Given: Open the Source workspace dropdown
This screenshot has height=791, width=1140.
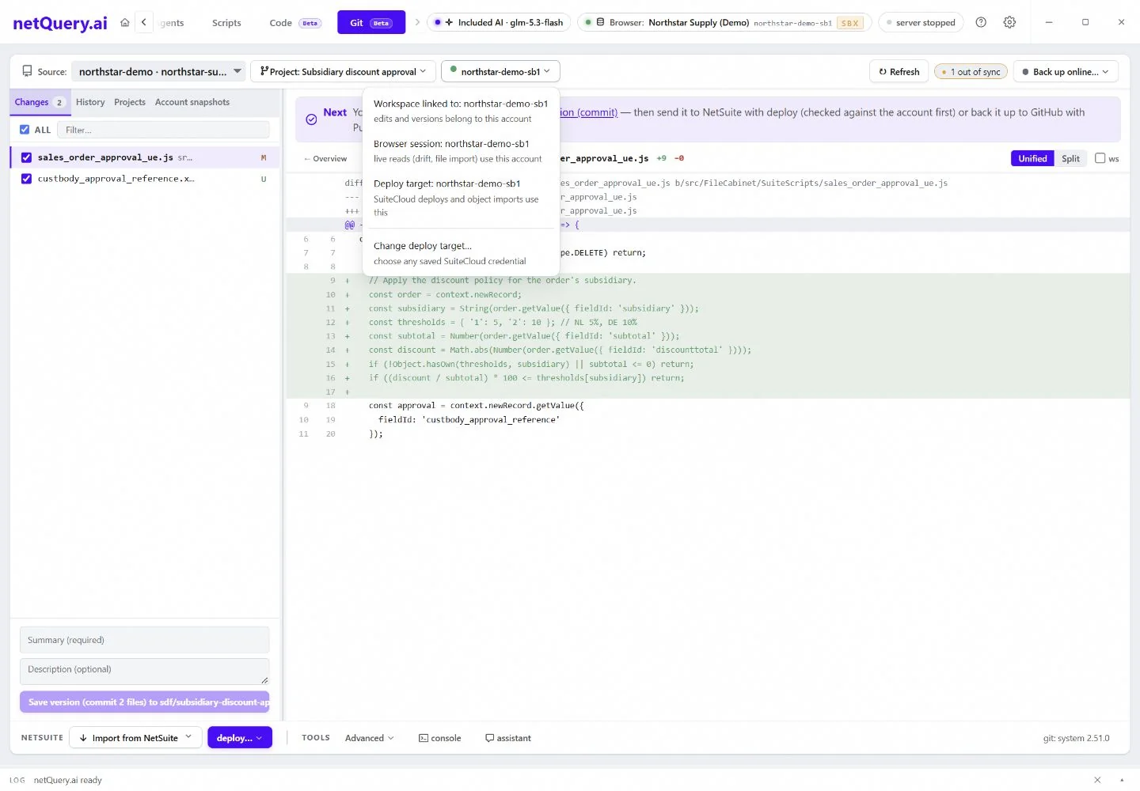Looking at the screenshot, I should (159, 71).
